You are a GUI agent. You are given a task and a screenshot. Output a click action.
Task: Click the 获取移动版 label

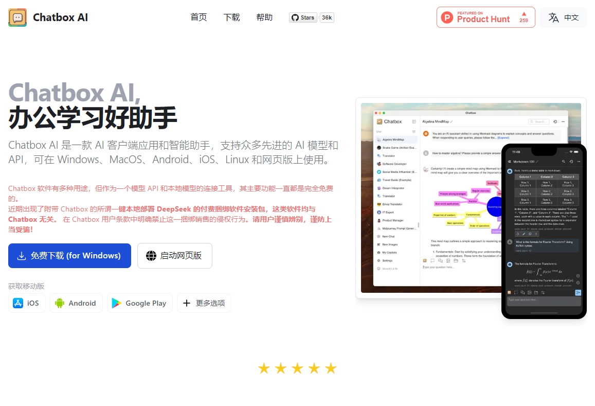pos(26,286)
